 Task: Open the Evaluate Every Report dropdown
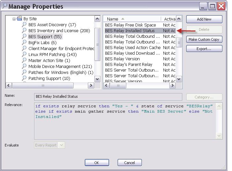click(x=61, y=145)
